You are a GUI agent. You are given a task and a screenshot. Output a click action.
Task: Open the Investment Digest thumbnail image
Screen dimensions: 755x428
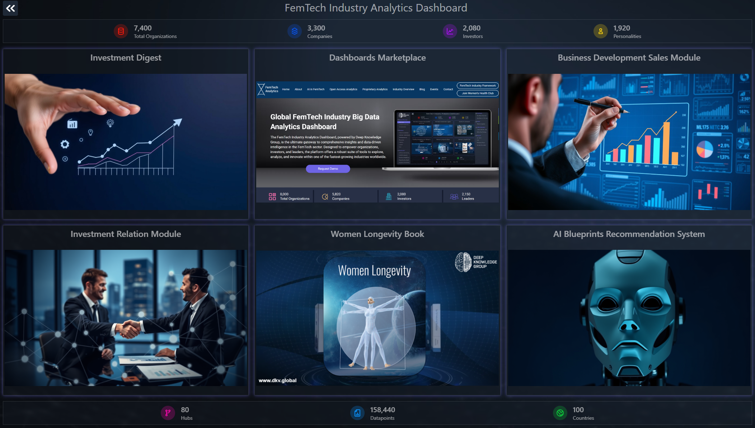click(126, 142)
